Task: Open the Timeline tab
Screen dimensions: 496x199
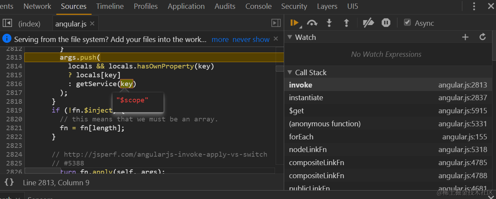Action: [x=110, y=6]
